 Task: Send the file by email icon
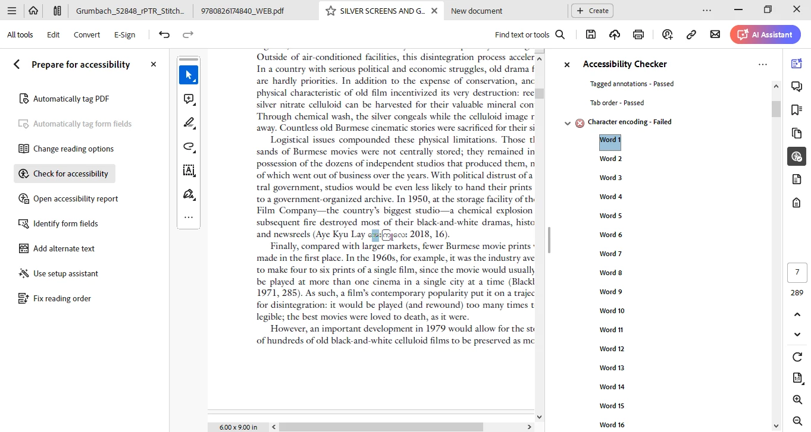(715, 34)
